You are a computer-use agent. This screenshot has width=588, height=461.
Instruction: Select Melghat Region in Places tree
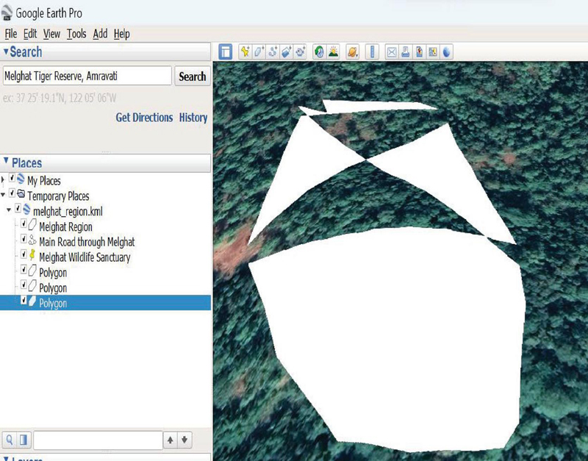click(x=65, y=227)
